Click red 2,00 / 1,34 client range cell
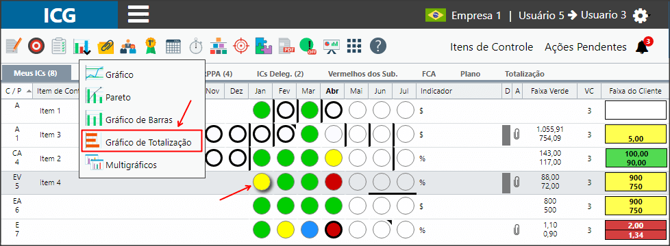The image size is (670, 246). tap(635, 230)
